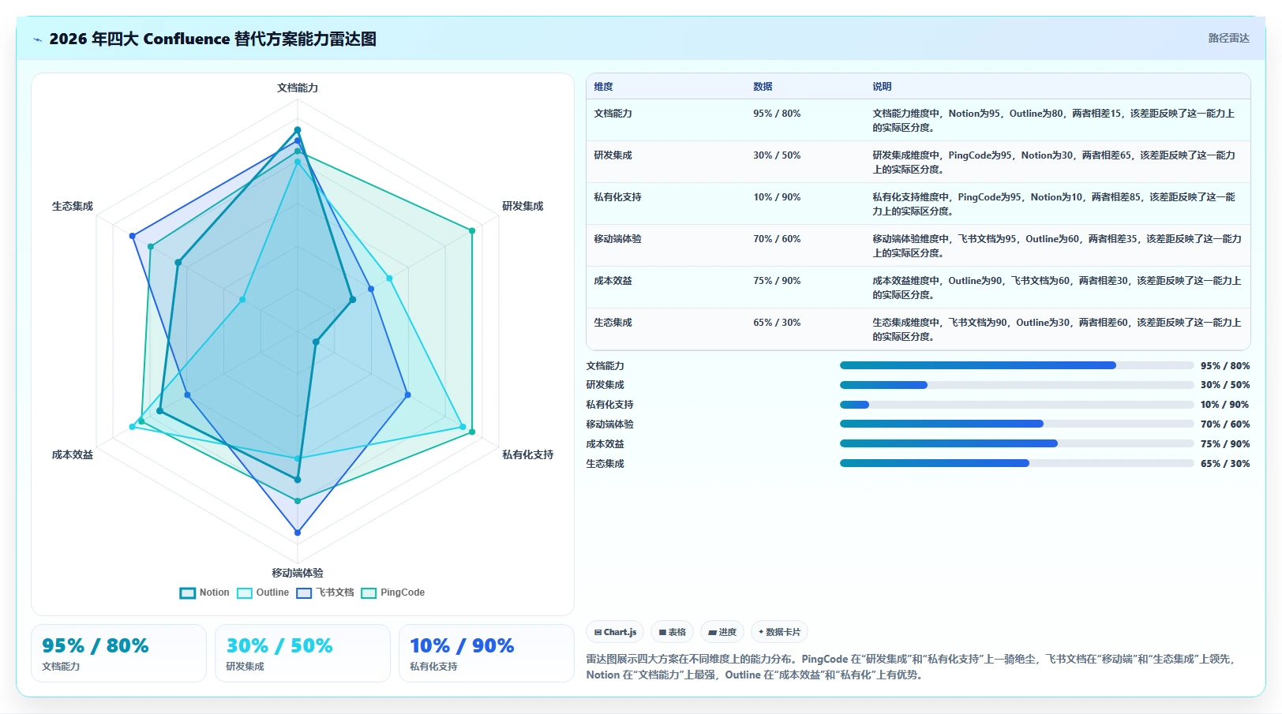
Task: Click the 说明 column header
Action: point(882,87)
